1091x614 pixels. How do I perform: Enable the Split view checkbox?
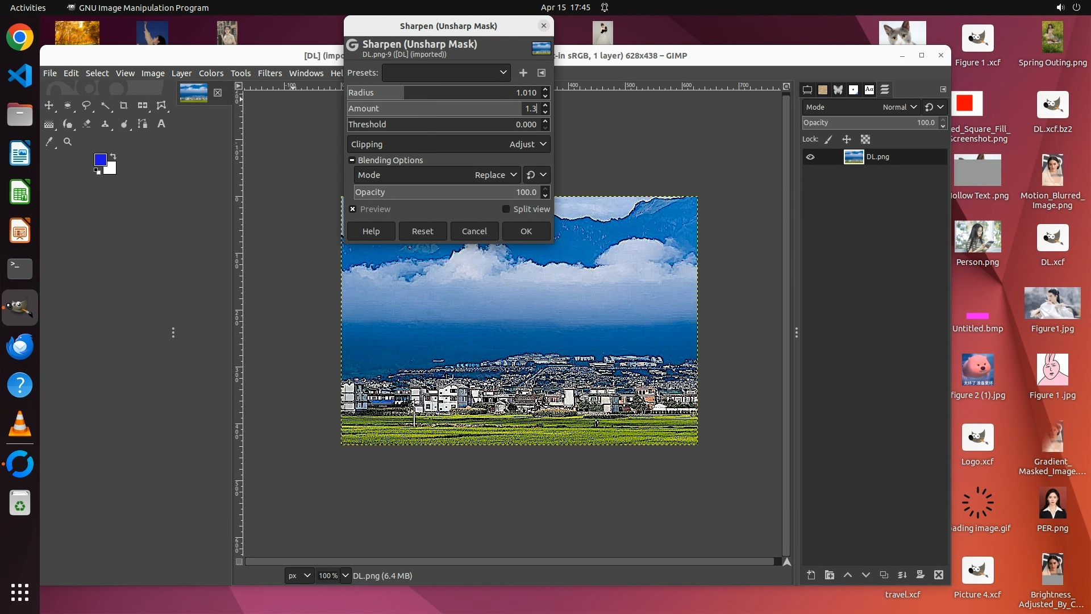[506, 209]
